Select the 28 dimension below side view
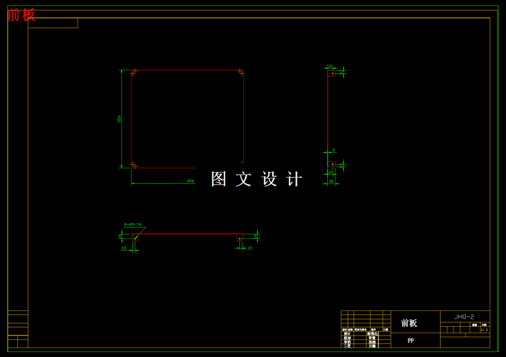This screenshot has width=506, height=357. tap(331, 181)
